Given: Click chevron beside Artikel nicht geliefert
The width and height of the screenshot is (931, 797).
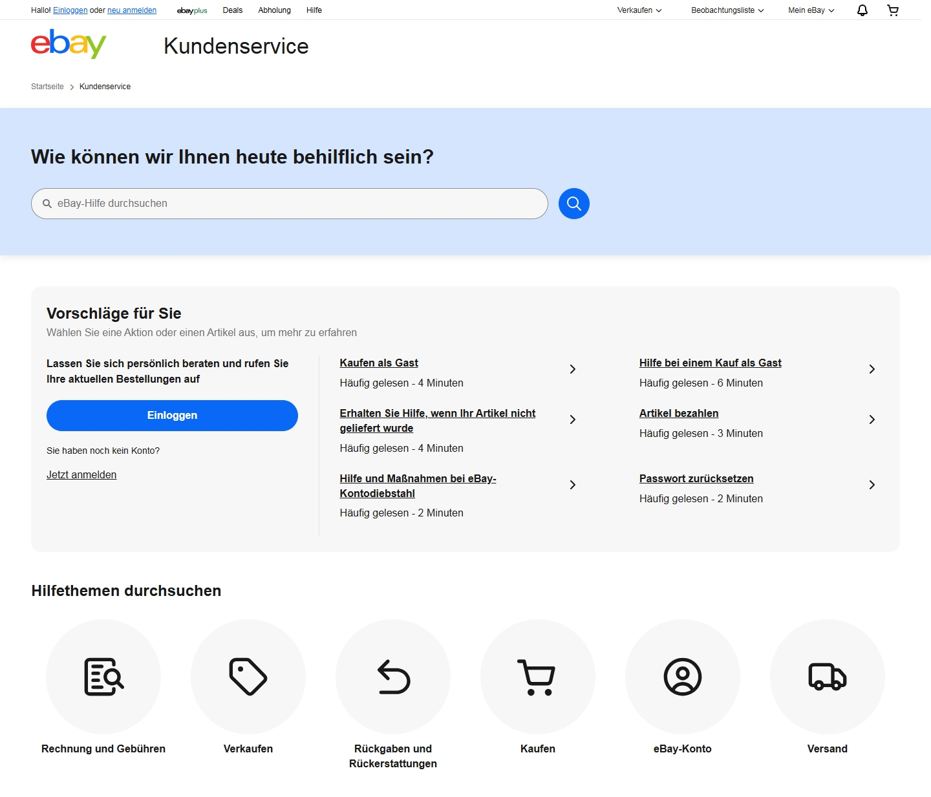Looking at the screenshot, I should pos(573,420).
